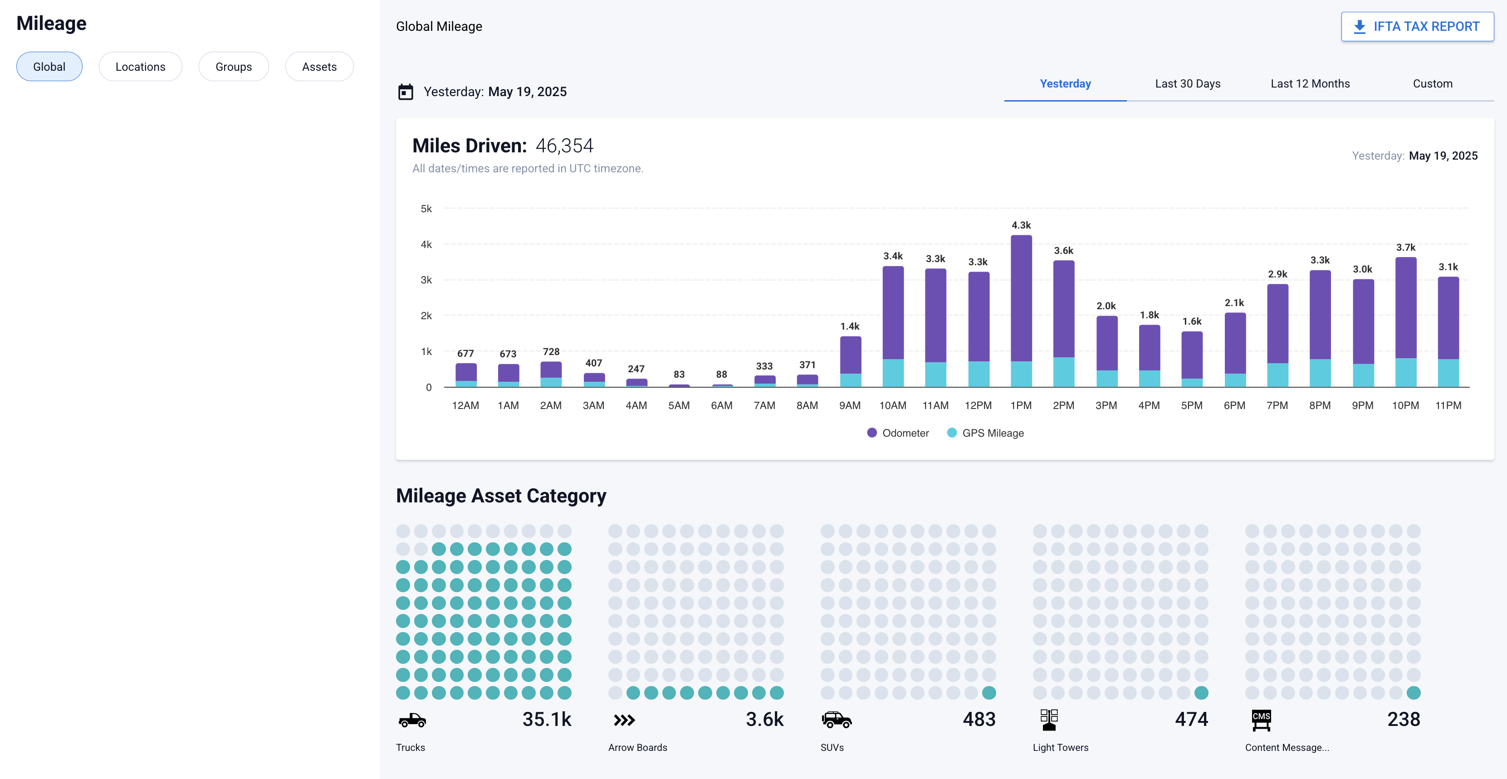Image resolution: width=1507 pixels, height=779 pixels.
Task: Click the download icon on IFTA Tax Report
Action: [1360, 26]
